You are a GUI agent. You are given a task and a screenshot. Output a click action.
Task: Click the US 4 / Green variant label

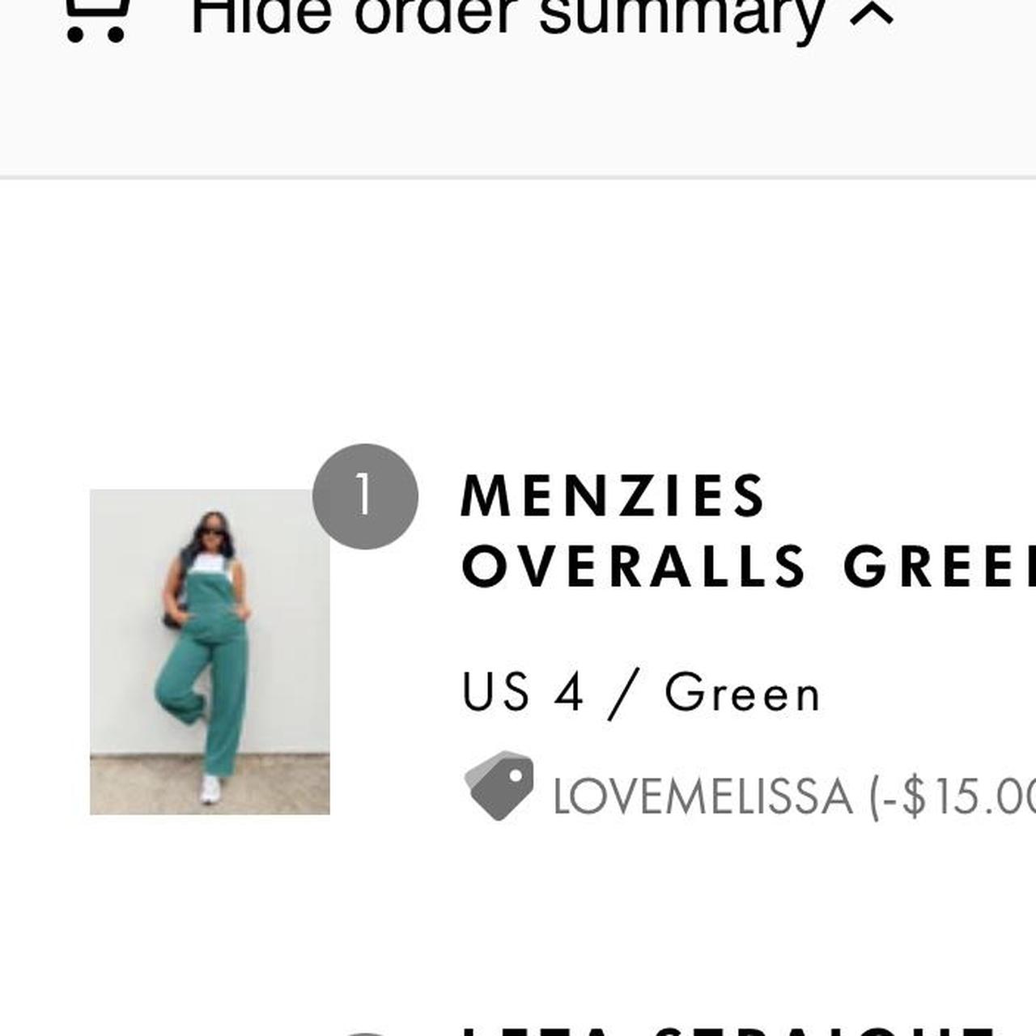point(642,692)
